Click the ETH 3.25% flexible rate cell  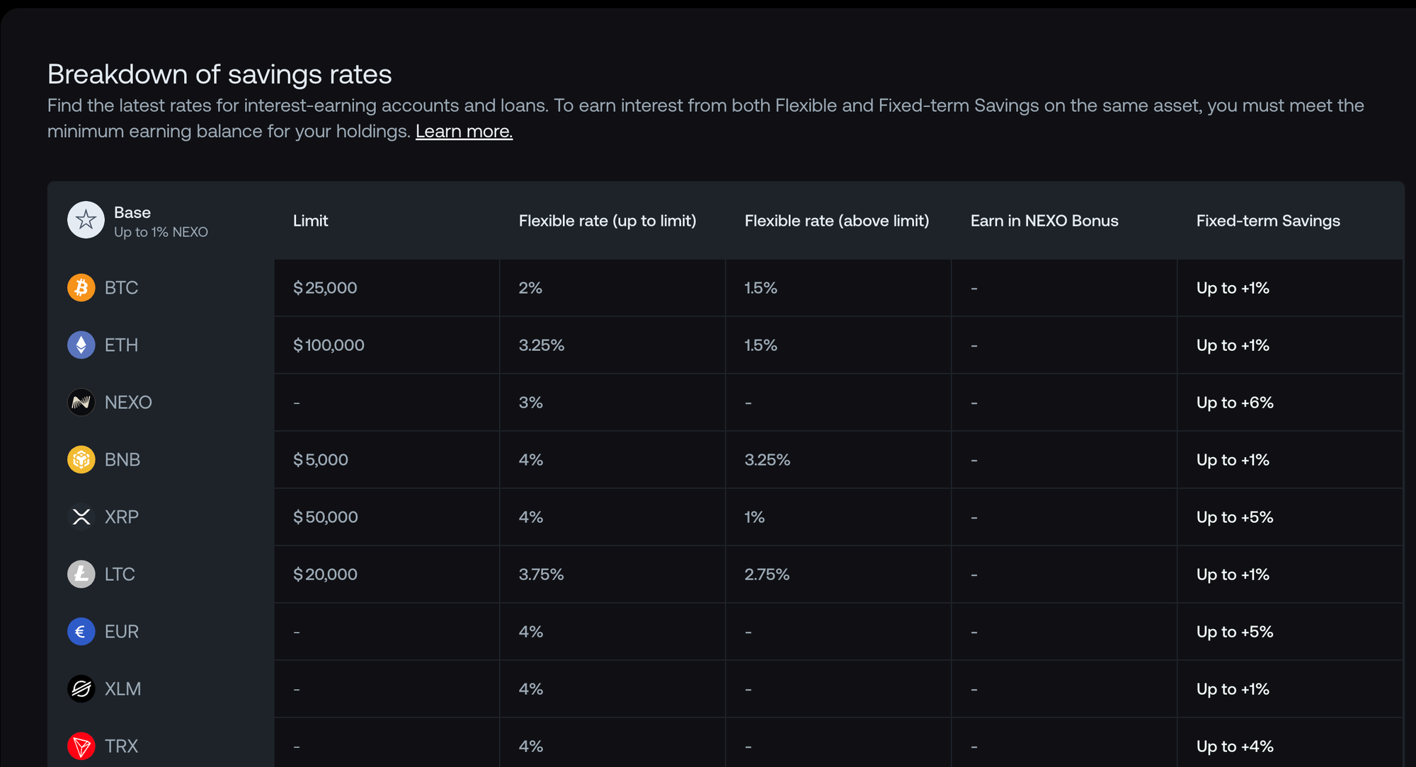tap(541, 345)
